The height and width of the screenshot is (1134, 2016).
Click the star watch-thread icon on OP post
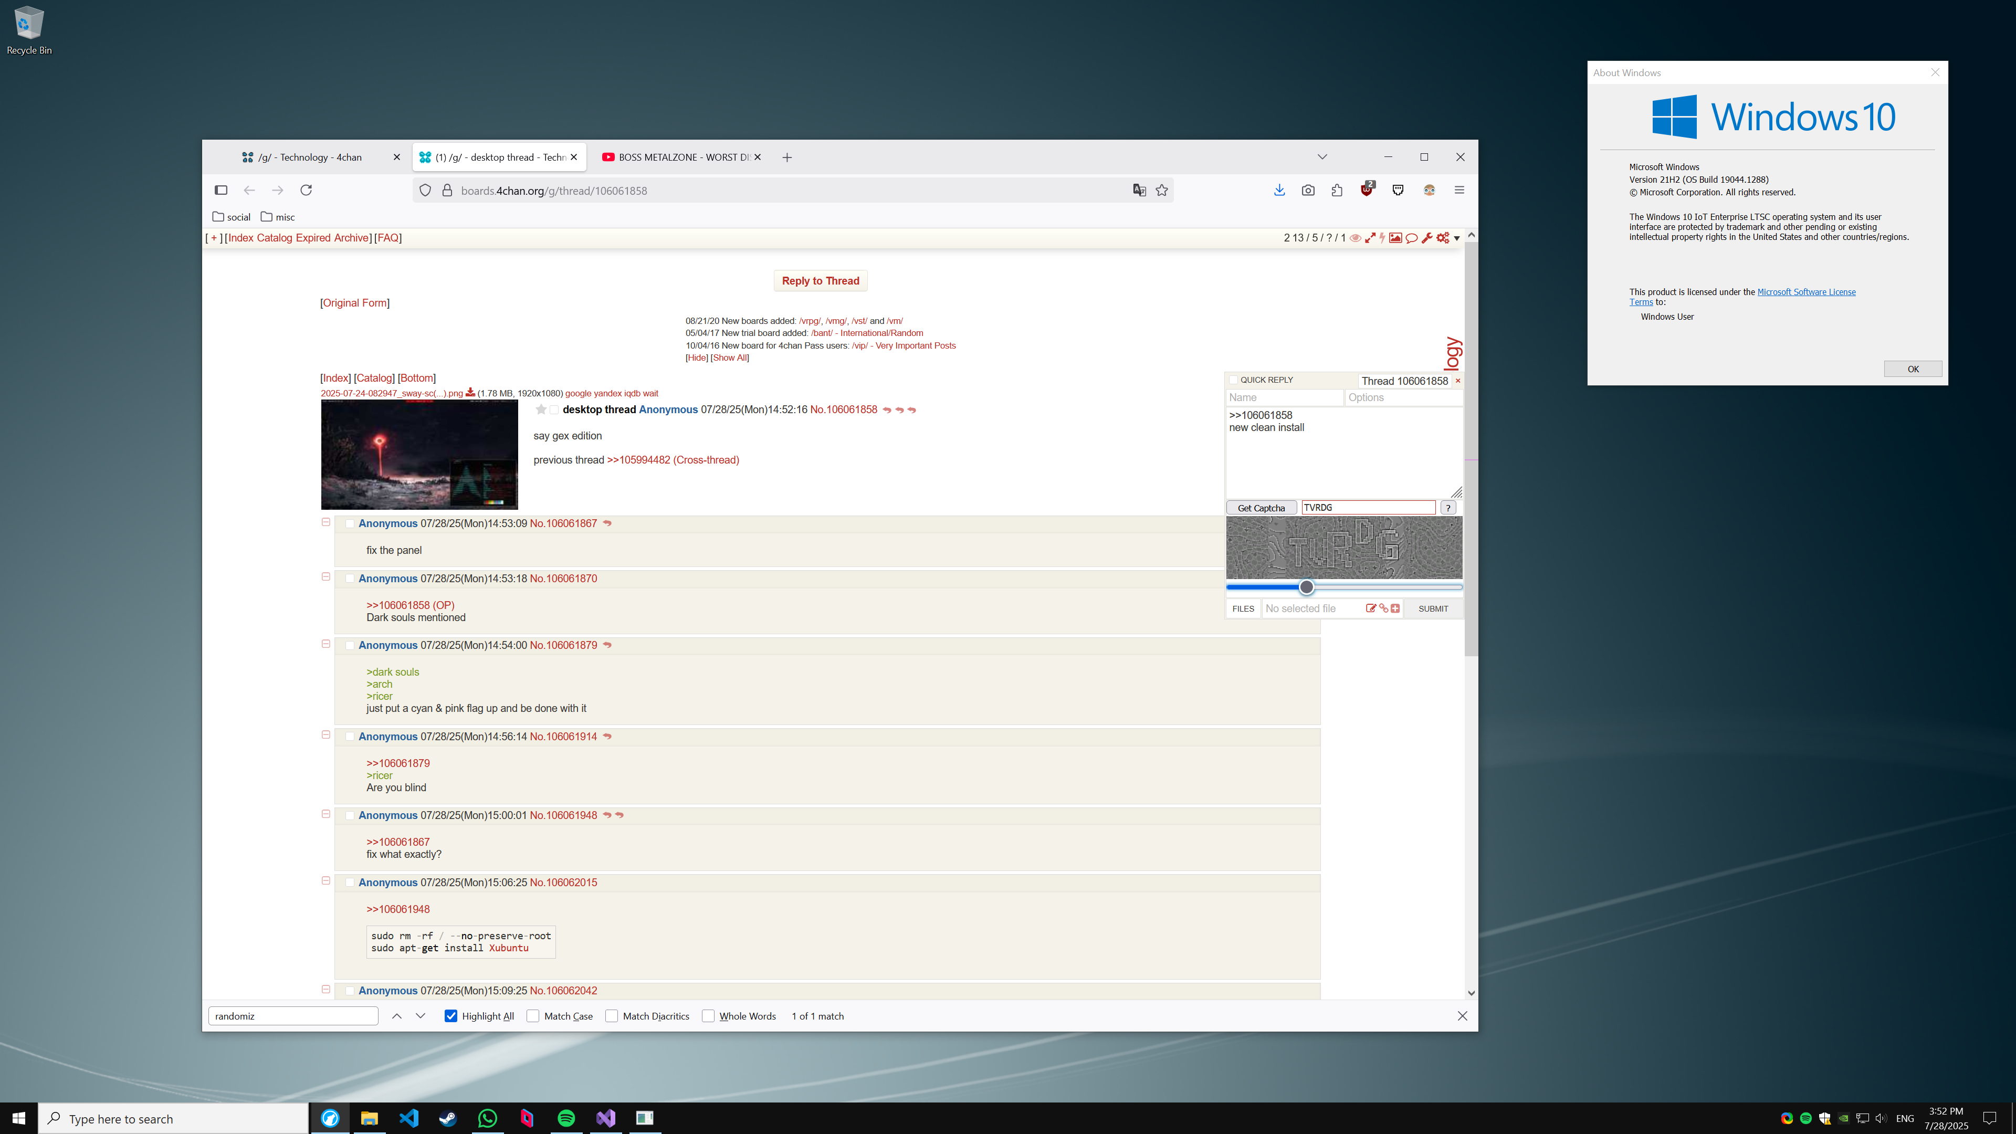click(541, 409)
